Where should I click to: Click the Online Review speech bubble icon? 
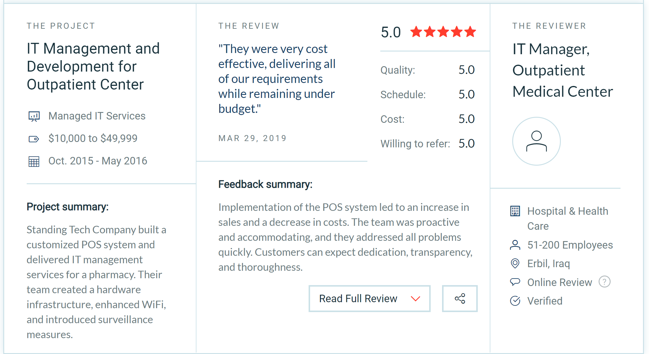click(x=515, y=282)
